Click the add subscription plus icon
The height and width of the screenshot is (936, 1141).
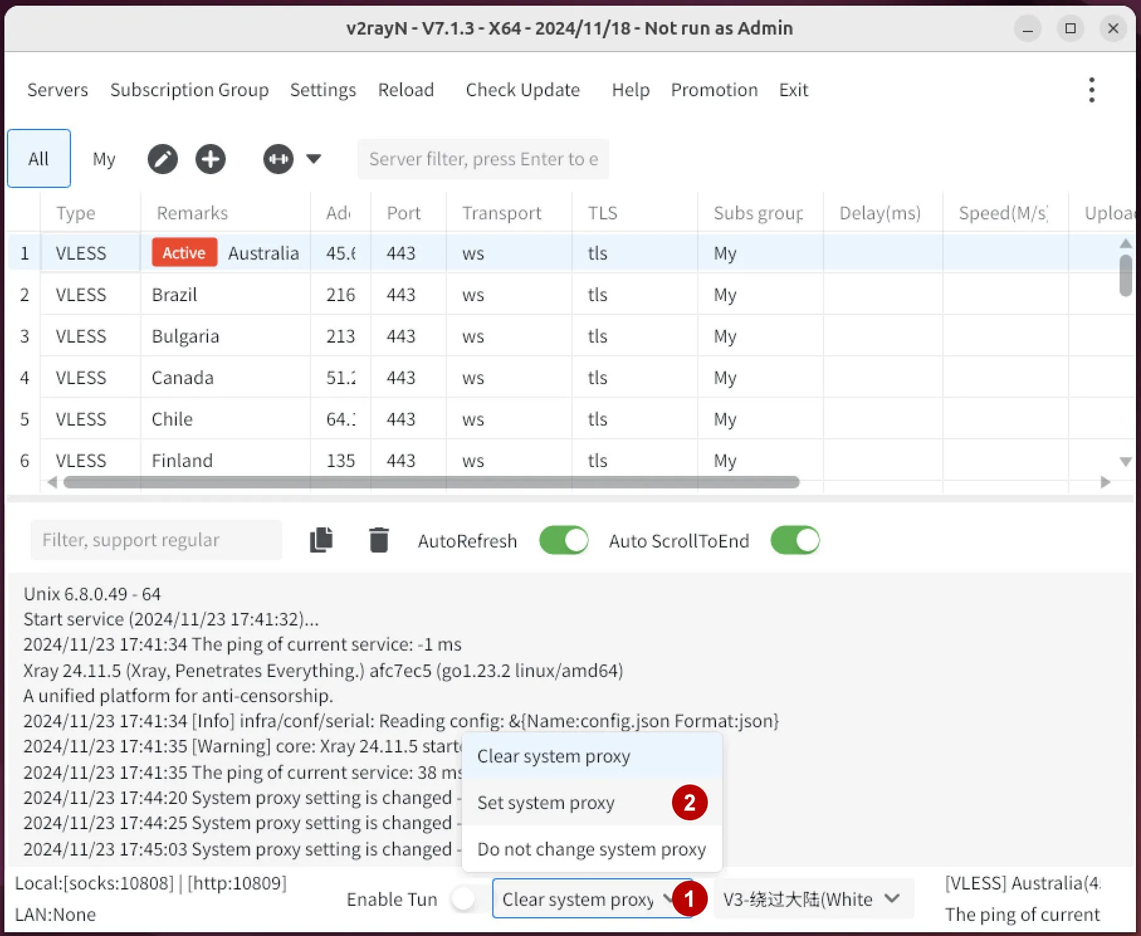pyautogui.click(x=211, y=159)
